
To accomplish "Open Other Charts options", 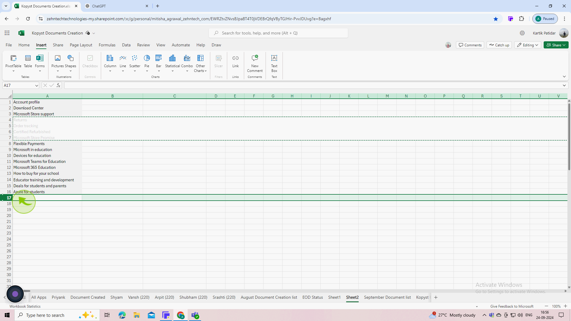I will [200, 63].
